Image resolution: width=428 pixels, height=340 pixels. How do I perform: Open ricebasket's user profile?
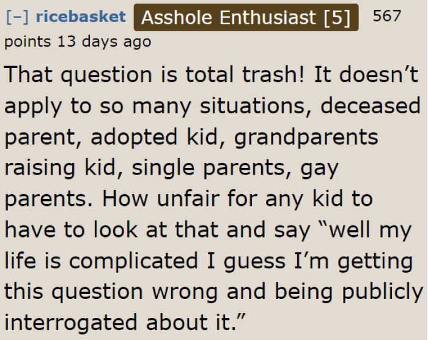tap(81, 17)
